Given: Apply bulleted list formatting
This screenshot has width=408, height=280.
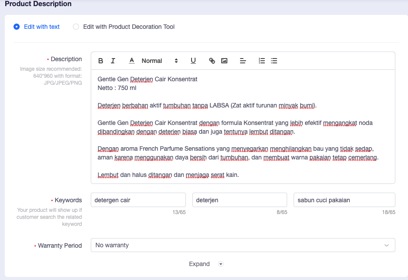Looking at the screenshot, I should [274, 61].
